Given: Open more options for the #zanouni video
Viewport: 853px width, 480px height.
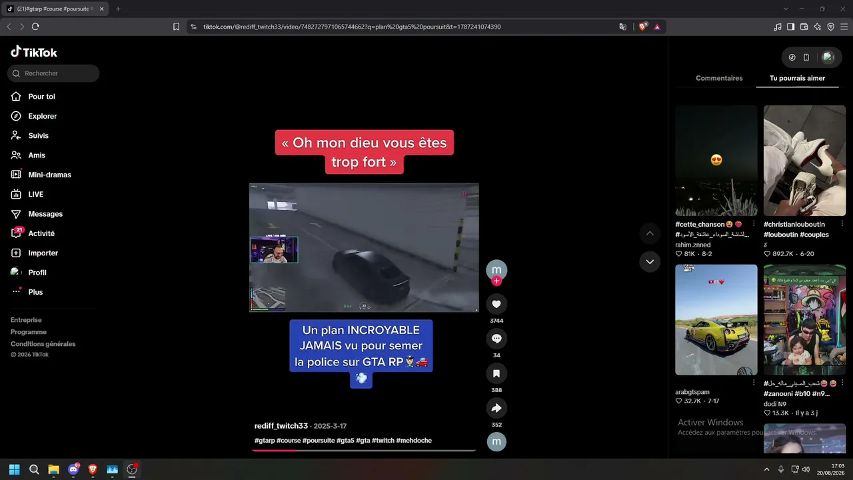Looking at the screenshot, I should pos(842,383).
